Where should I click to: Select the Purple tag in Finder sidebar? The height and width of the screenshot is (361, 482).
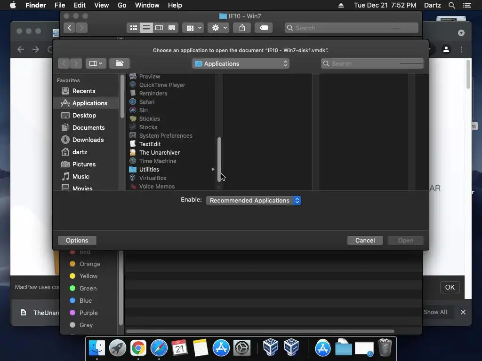coord(88,313)
